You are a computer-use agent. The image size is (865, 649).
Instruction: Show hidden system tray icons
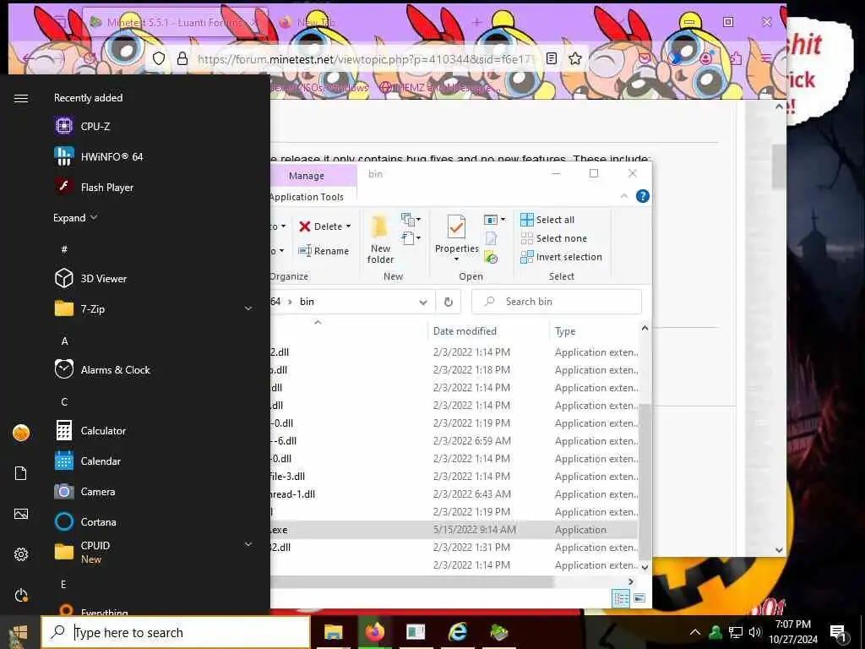(695, 632)
